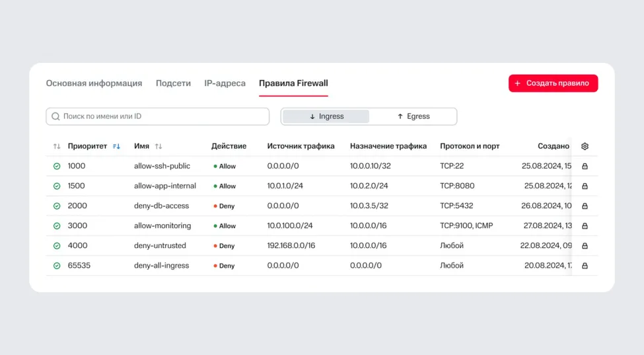The height and width of the screenshot is (355, 644).
Task: Switch traffic direction to Egress
Action: tap(413, 116)
